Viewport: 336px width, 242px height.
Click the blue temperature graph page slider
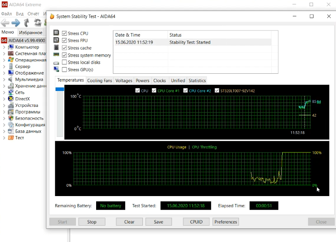(60, 89)
